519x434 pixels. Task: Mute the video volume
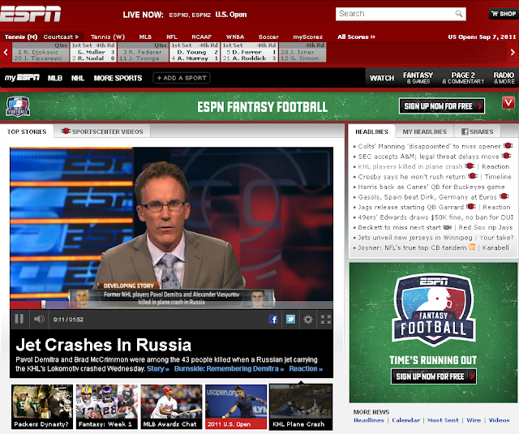pos(39,319)
